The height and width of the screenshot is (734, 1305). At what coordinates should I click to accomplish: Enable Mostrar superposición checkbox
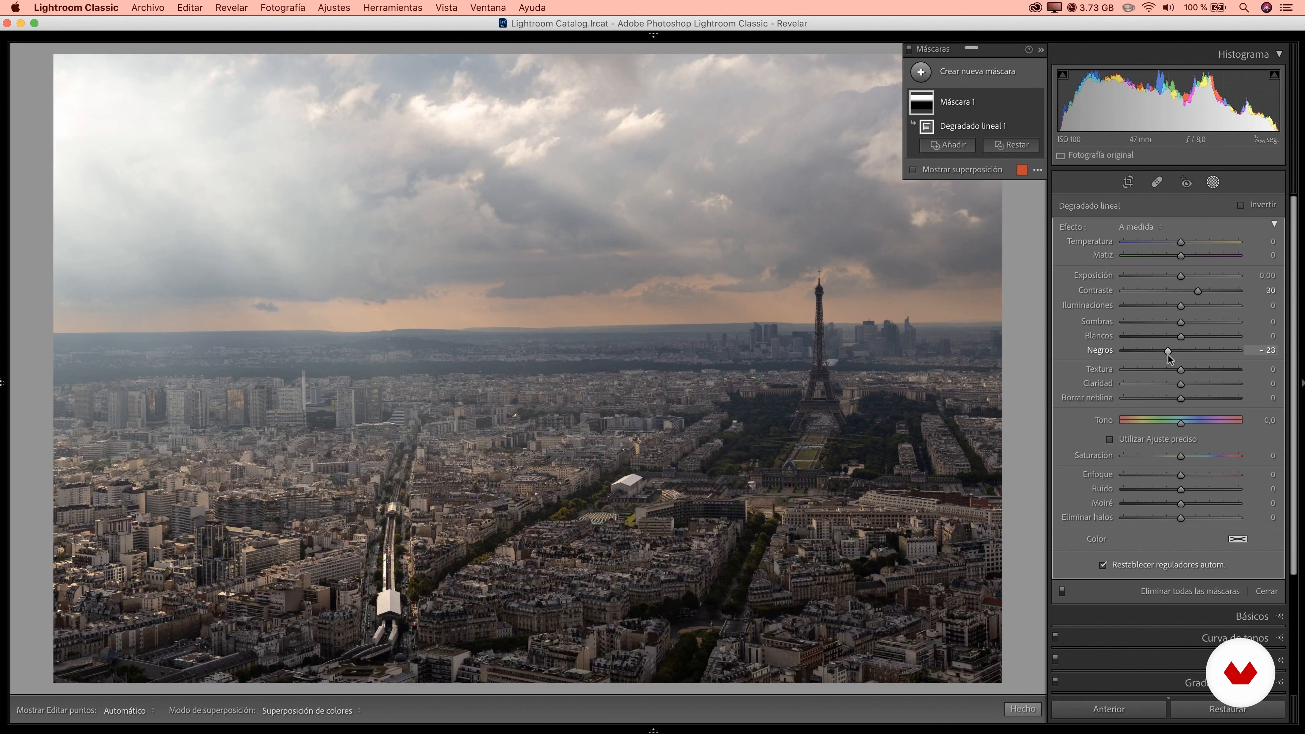pos(912,170)
